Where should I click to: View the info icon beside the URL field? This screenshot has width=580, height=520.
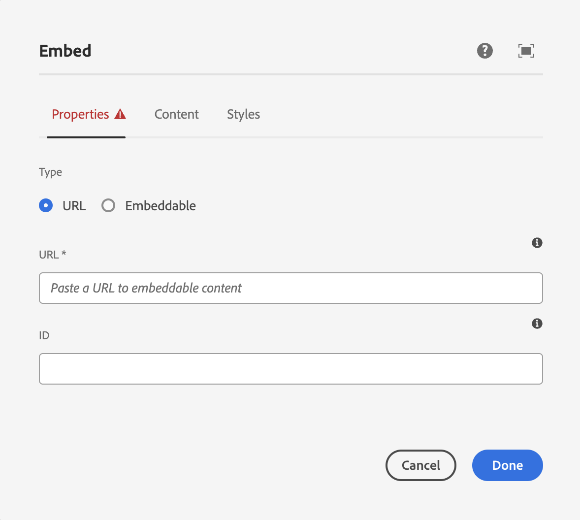pyautogui.click(x=537, y=243)
